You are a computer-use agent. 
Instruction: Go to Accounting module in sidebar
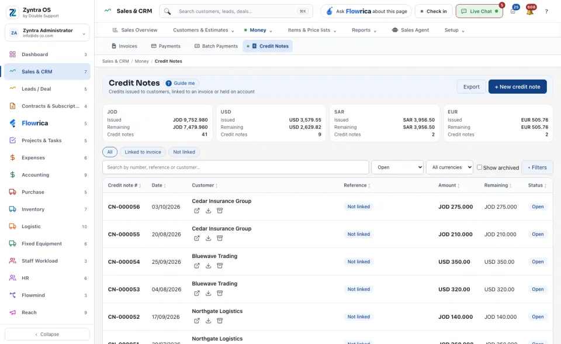47,175
